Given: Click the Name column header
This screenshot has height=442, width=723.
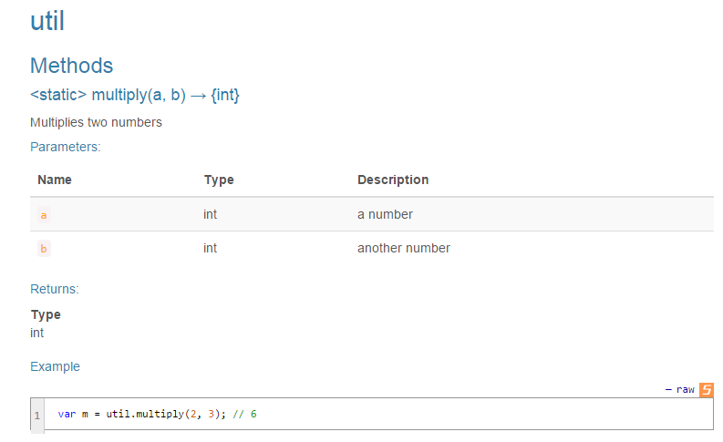Looking at the screenshot, I should [x=55, y=180].
